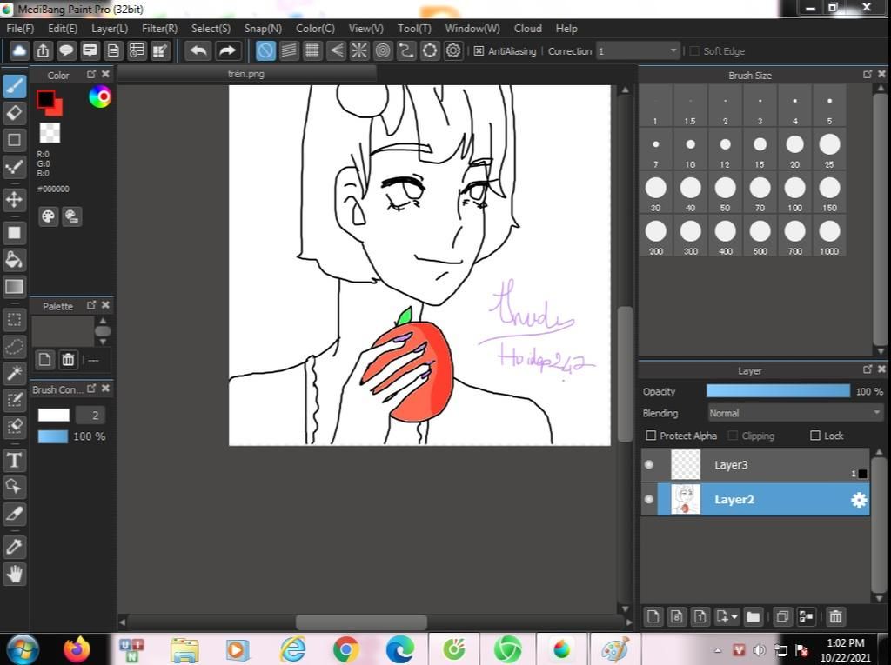Select the Layer3 row

(x=755, y=464)
